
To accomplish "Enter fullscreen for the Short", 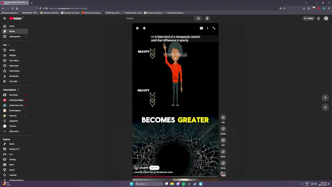I will coord(214,28).
